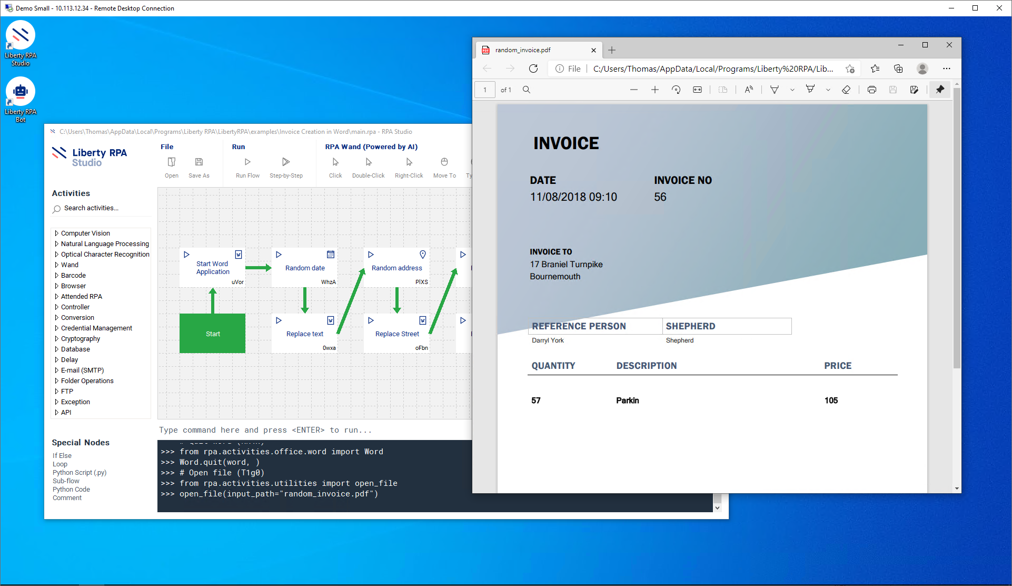Toggle fit to width view
Screen dimensions: 1012x586
coord(697,90)
